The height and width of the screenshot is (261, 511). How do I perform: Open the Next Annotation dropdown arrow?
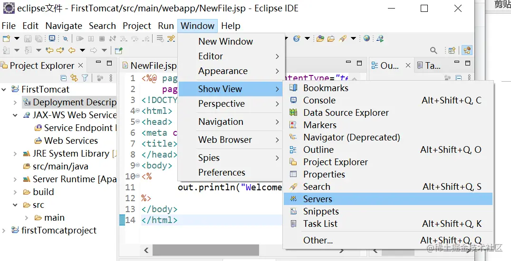click(17, 50)
